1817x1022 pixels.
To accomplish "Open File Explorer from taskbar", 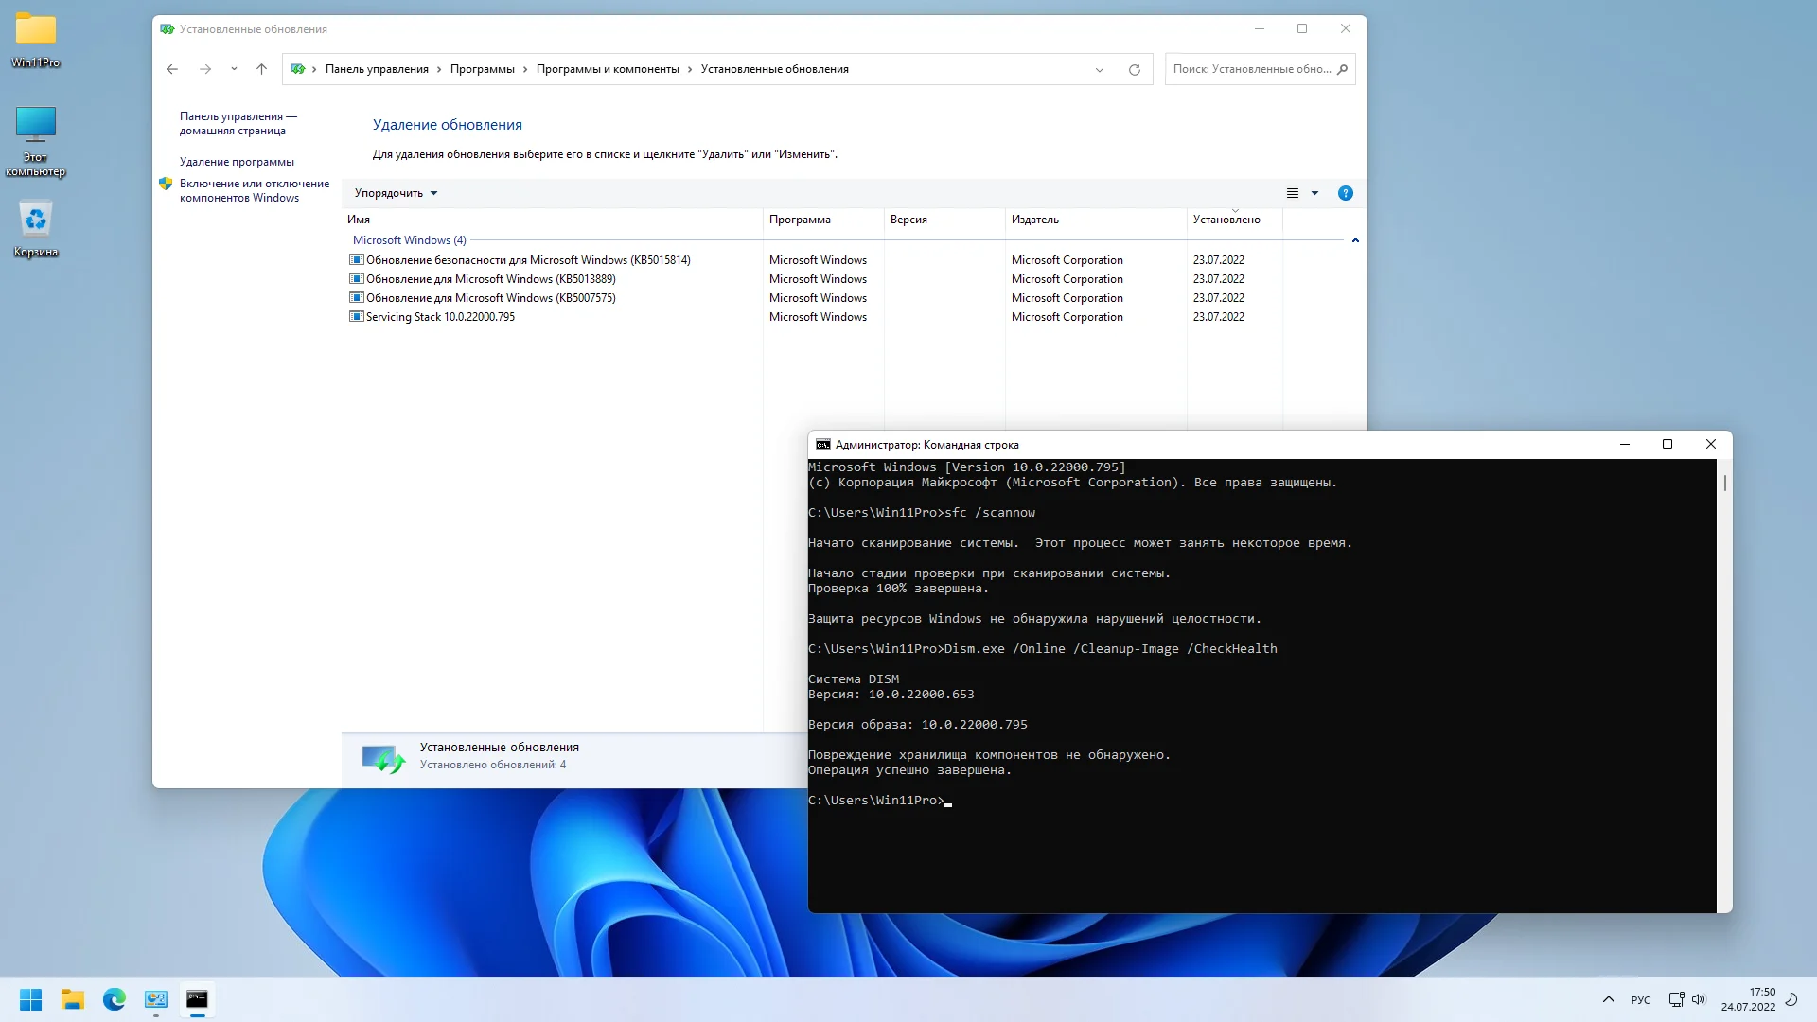I will (73, 999).
